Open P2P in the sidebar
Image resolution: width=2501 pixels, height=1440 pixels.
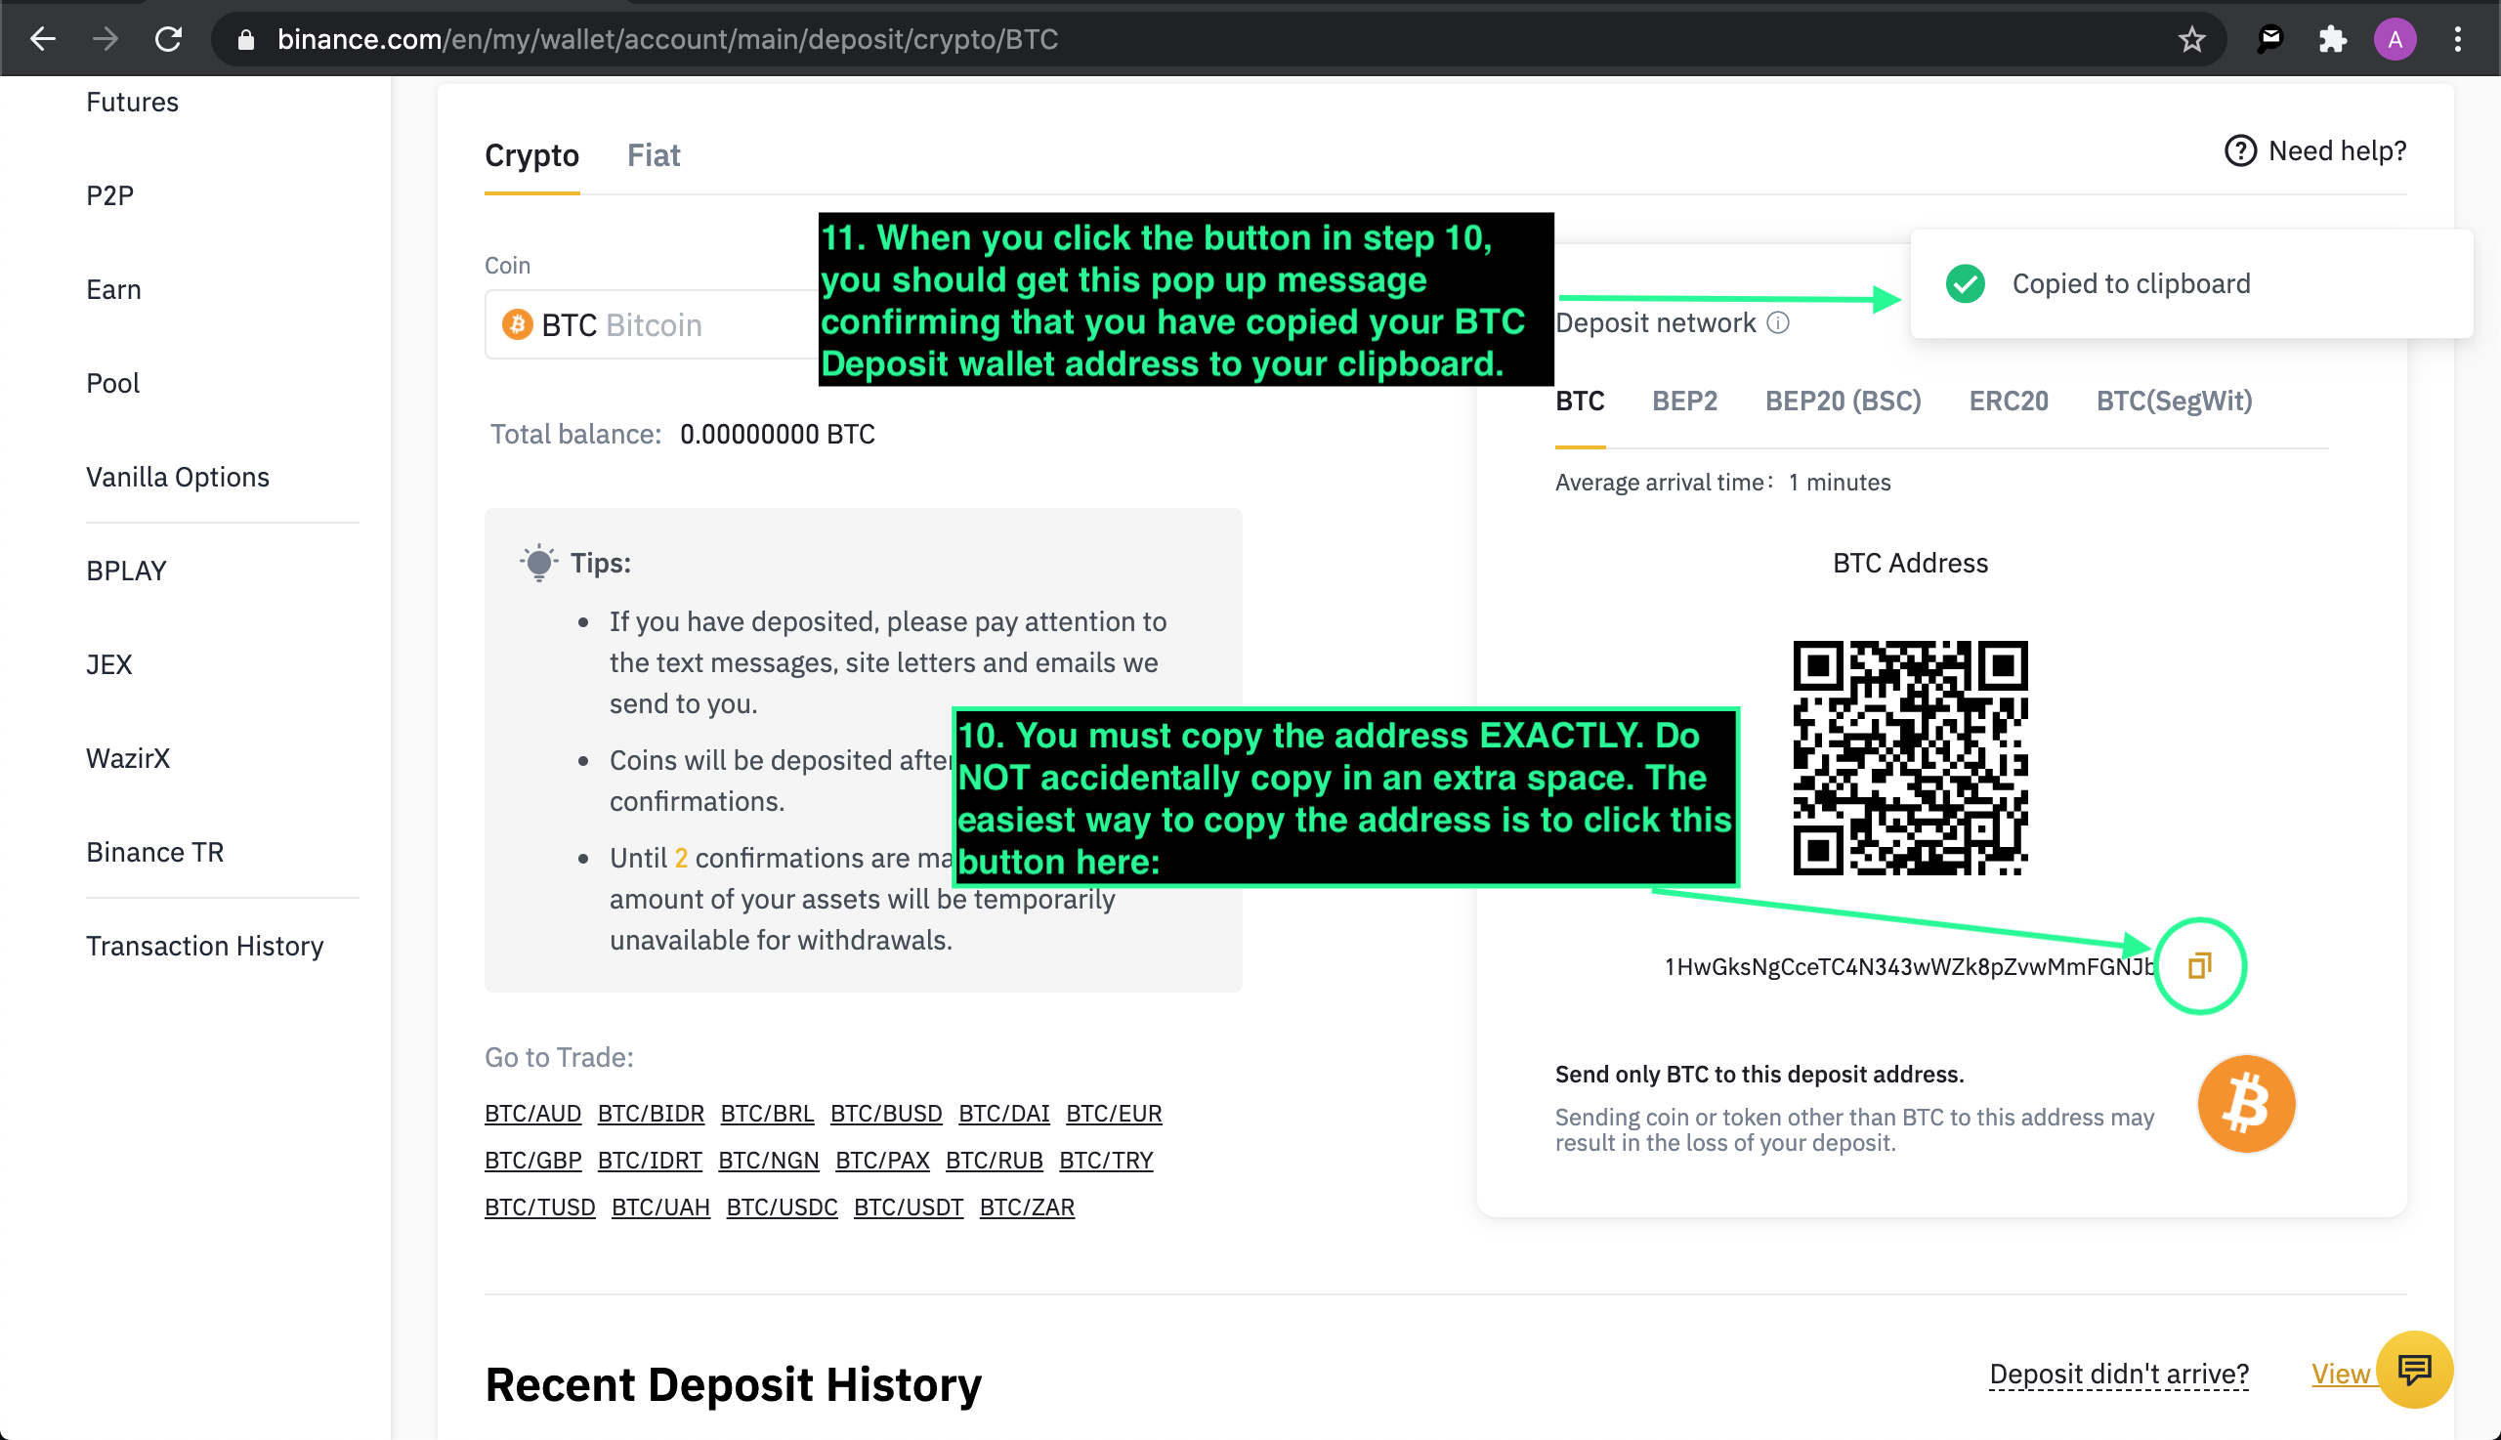point(109,195)
